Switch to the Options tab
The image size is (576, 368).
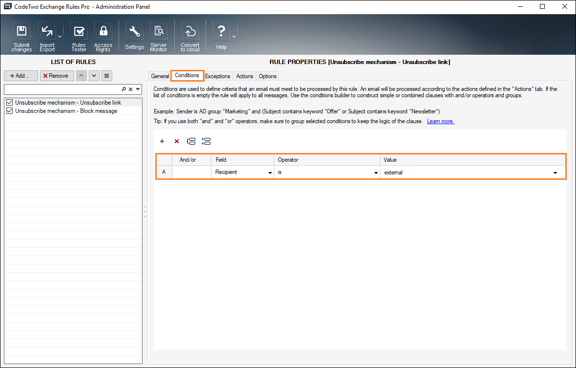point(267,76)
